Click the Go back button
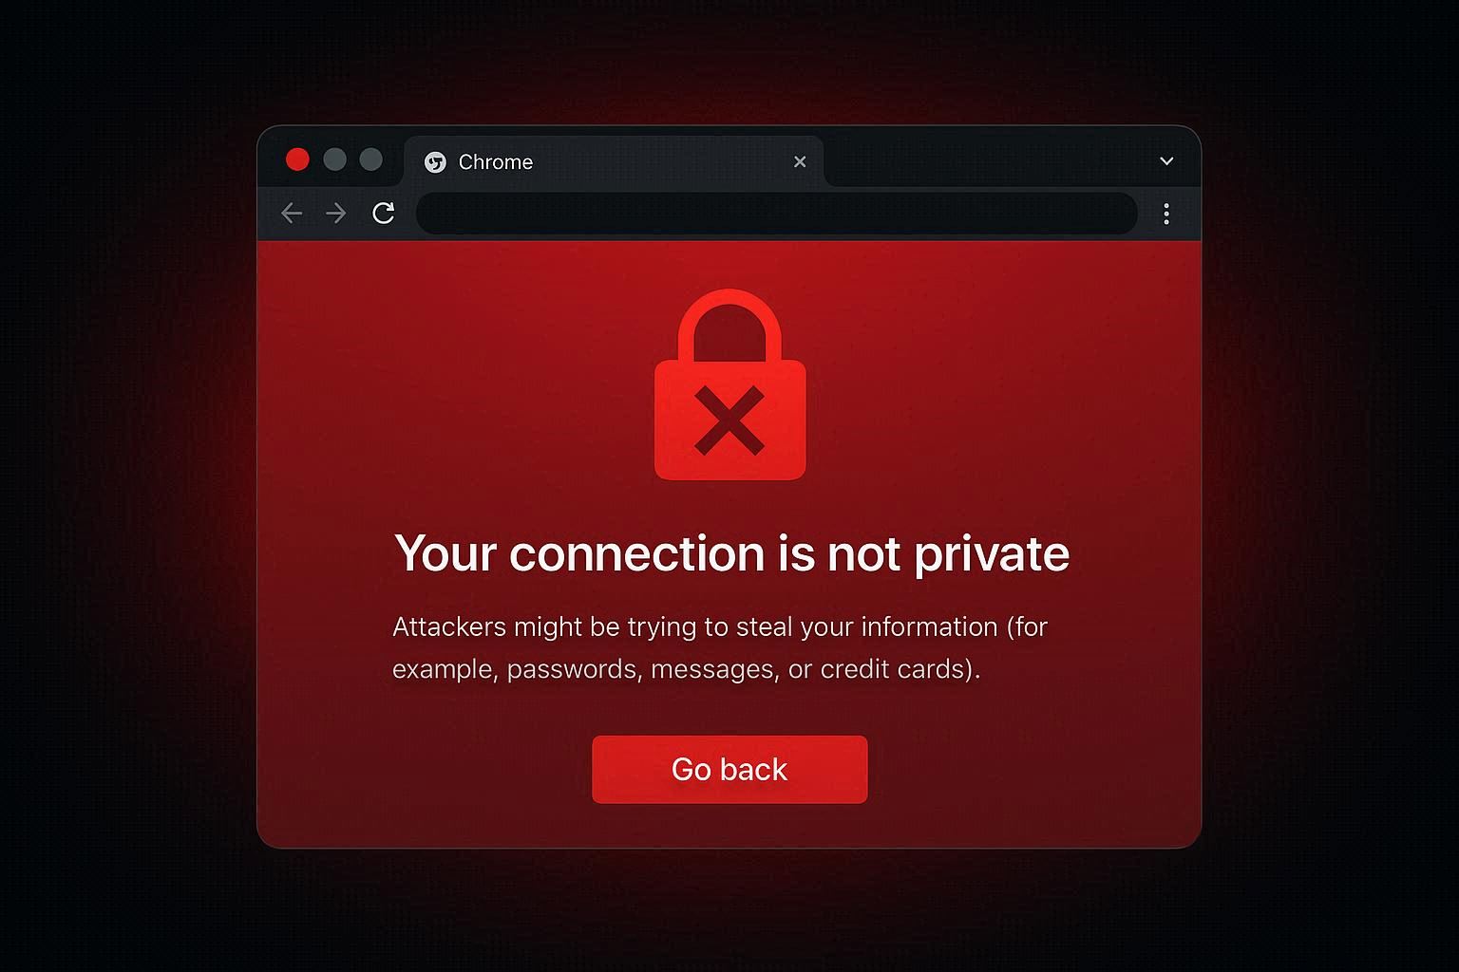Viewport: 1459px width, 972px height. click(729, 769)
